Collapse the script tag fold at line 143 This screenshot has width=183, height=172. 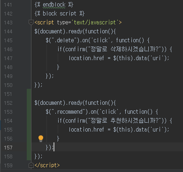point(31,23)
